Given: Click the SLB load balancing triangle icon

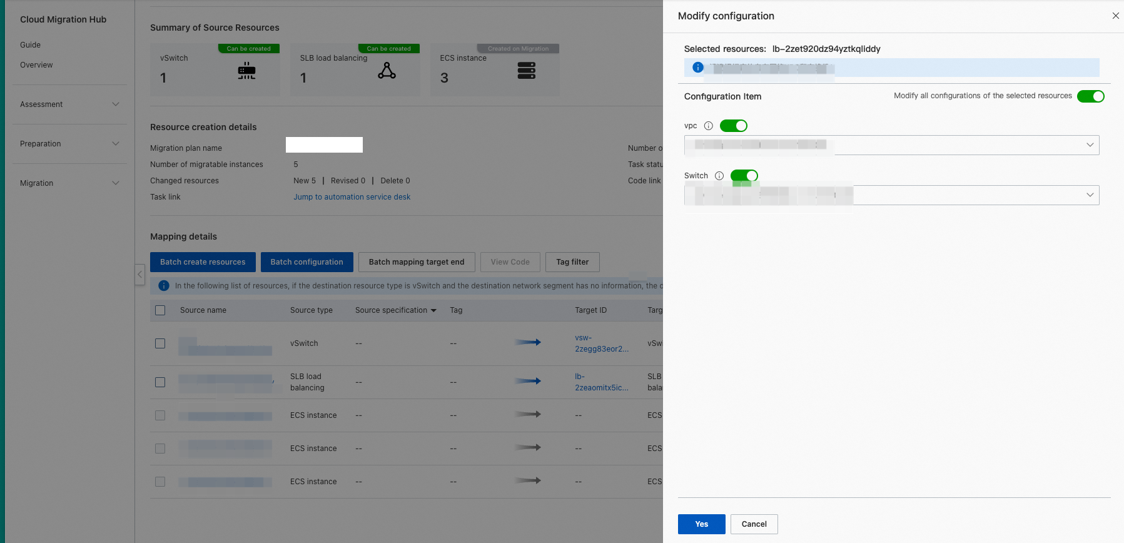Looking at the screenshot, I should [x=387, y=71].
